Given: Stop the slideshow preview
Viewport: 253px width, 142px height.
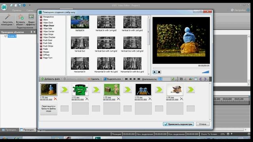Looking at the screenshot, I should click(159, 72).
